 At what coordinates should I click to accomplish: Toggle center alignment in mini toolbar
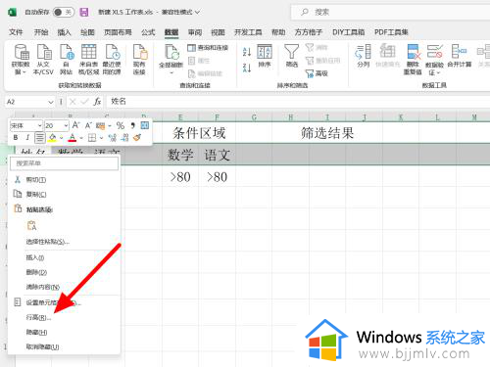tap(40, 138)
